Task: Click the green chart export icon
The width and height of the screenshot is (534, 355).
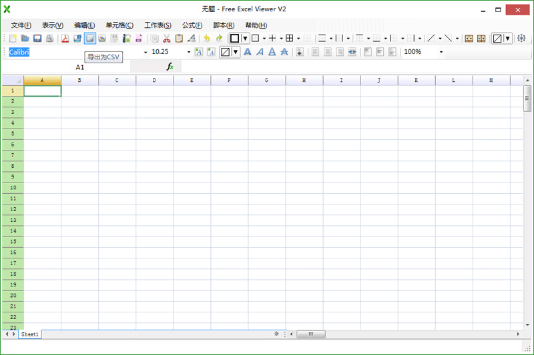Action: point(127,39)
